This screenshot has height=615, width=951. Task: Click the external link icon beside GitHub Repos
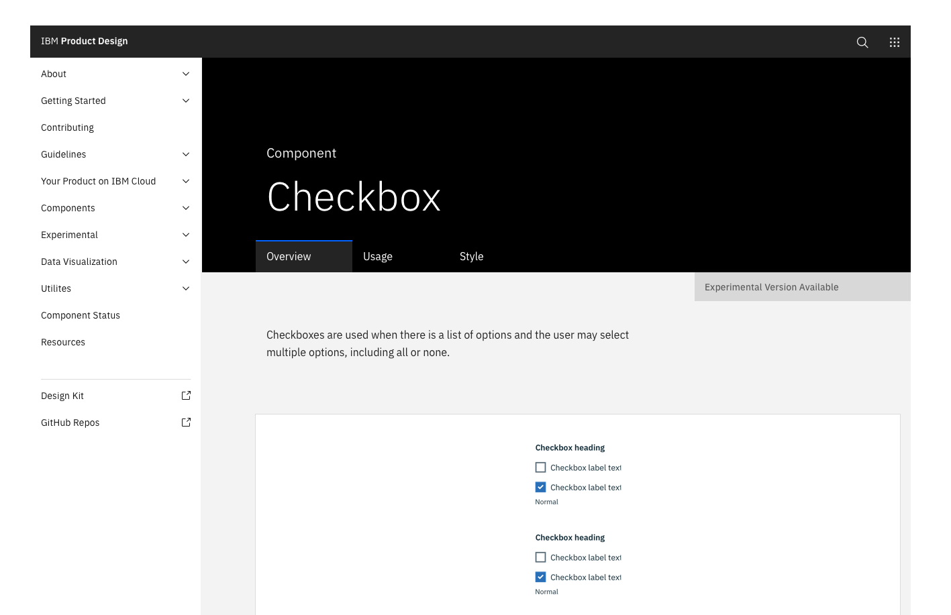click(x=186, y=422)
